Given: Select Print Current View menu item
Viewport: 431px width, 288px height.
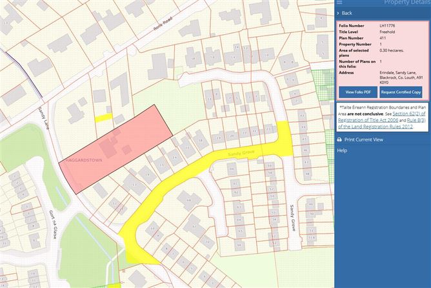Looking at the screenshot, I should 364,139.
